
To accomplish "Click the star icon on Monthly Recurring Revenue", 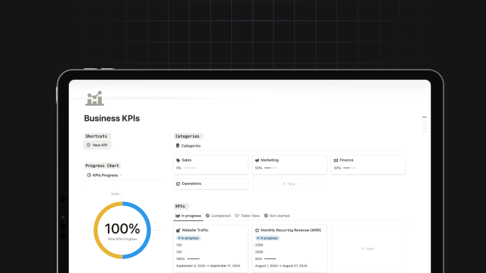I will (x=257, y=230).
